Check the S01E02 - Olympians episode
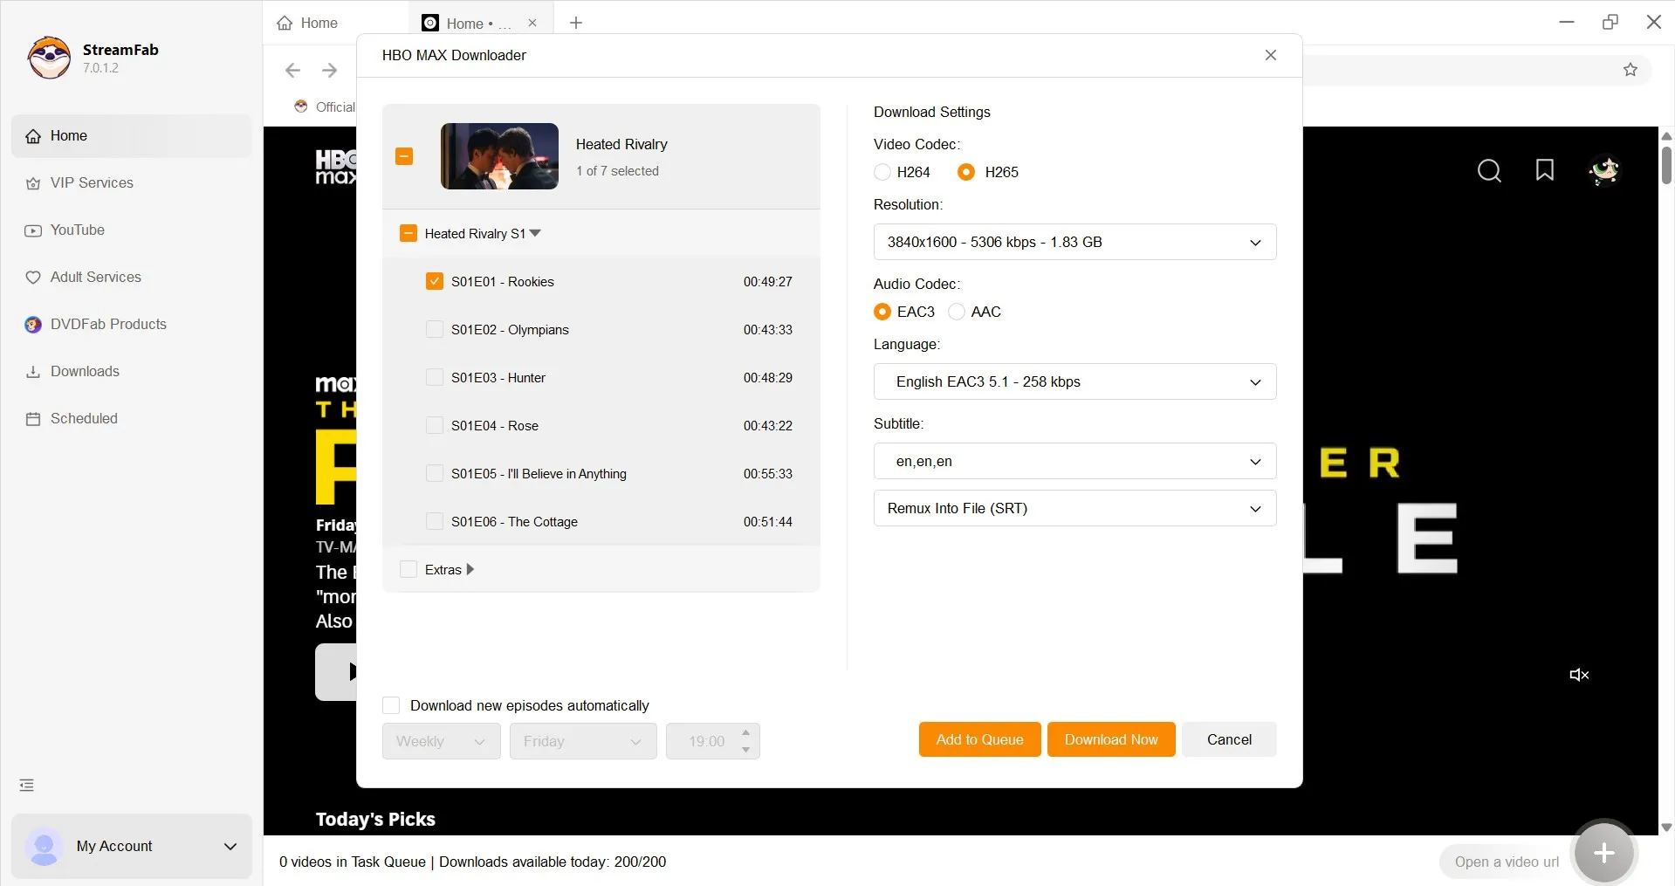The width and height of the screenshot is (1675, 886). pyautogui.click(x=435, y=329)
